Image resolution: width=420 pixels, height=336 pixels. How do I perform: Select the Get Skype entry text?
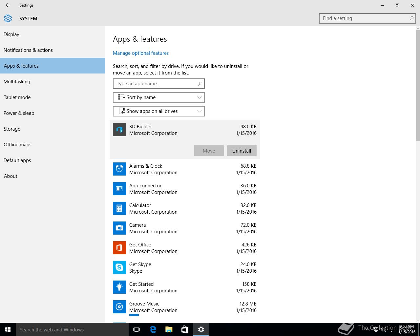(140, 264)
